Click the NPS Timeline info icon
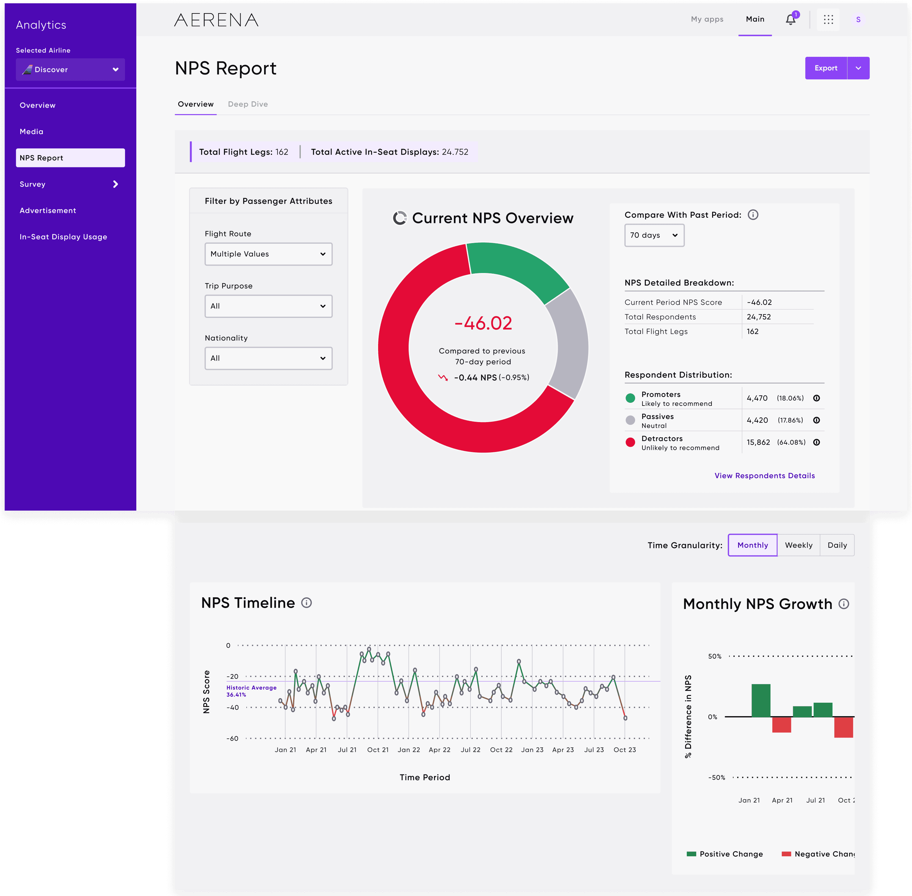 (x=306, y=603)
